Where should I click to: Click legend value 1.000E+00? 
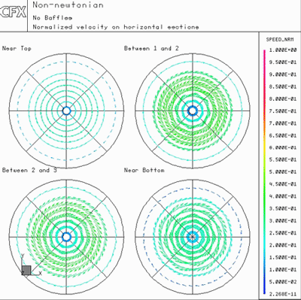[x=283, y=50]
